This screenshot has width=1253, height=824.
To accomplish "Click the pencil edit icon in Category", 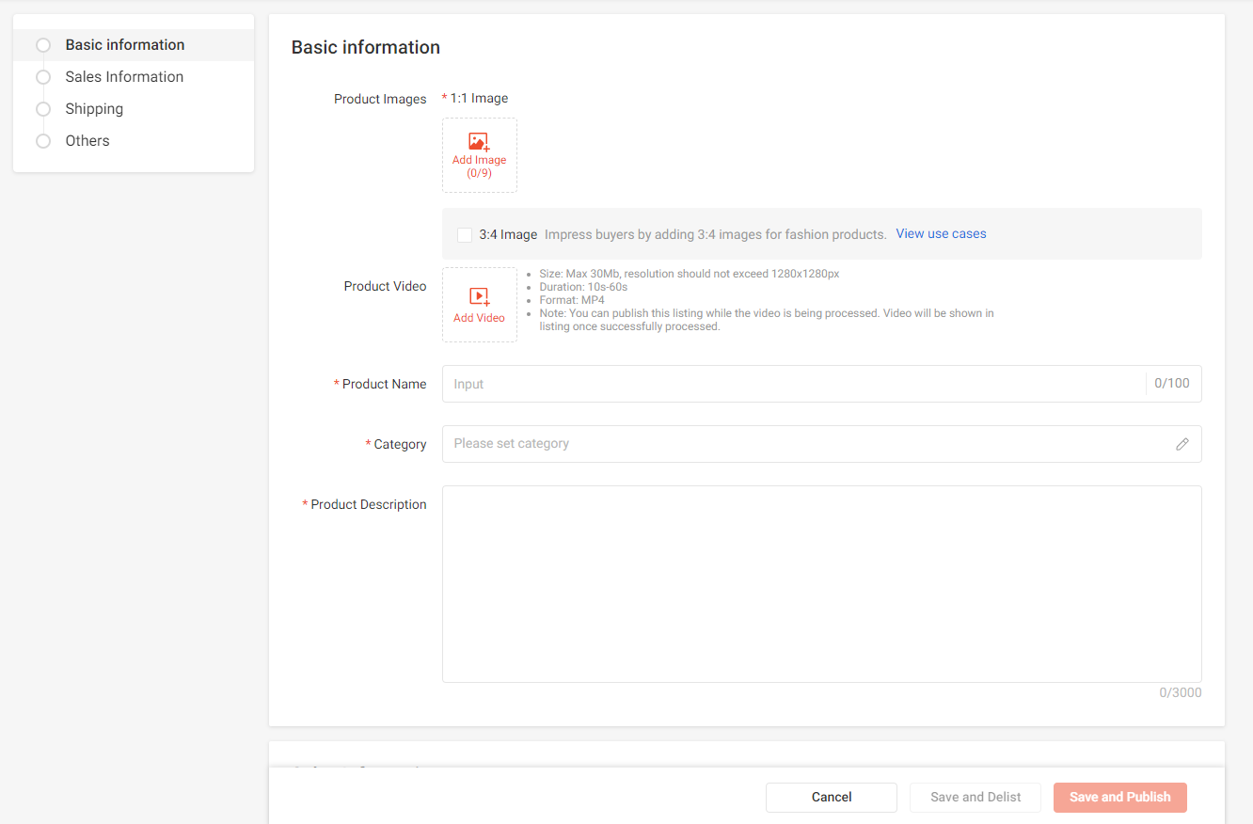I will click(1182, 444).
